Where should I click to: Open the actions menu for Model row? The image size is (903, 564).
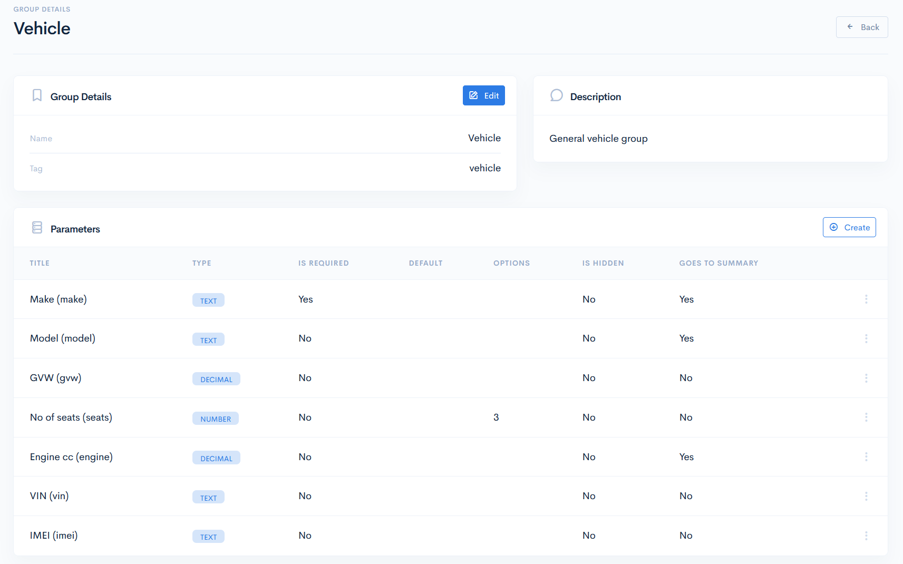pos(866,338)
